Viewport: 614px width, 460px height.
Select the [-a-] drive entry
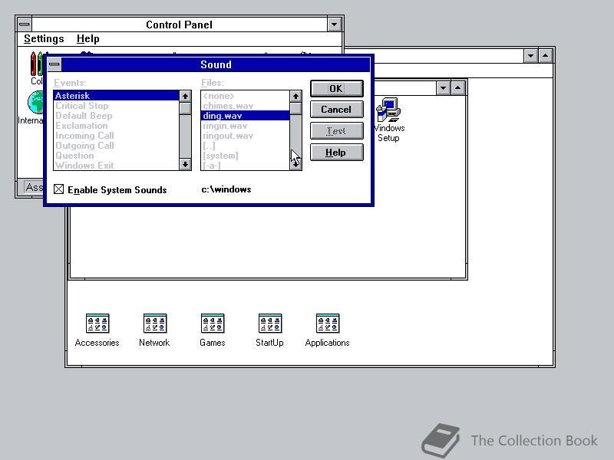(x=246, y=166)
